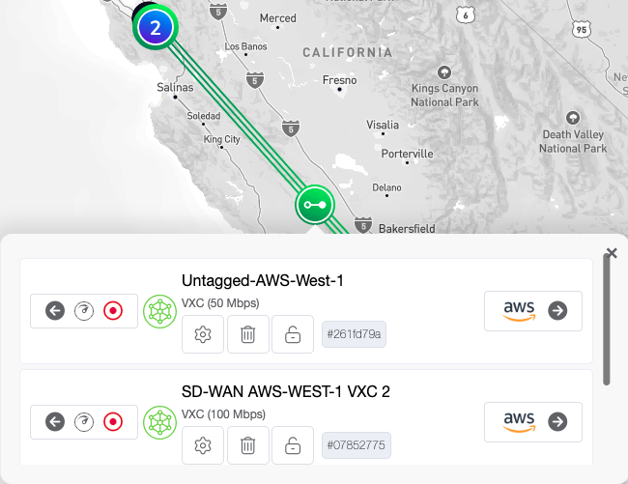Click the #07852775 service ID tag
Viewport: 628px width, 484px height.
coord(356,445)
